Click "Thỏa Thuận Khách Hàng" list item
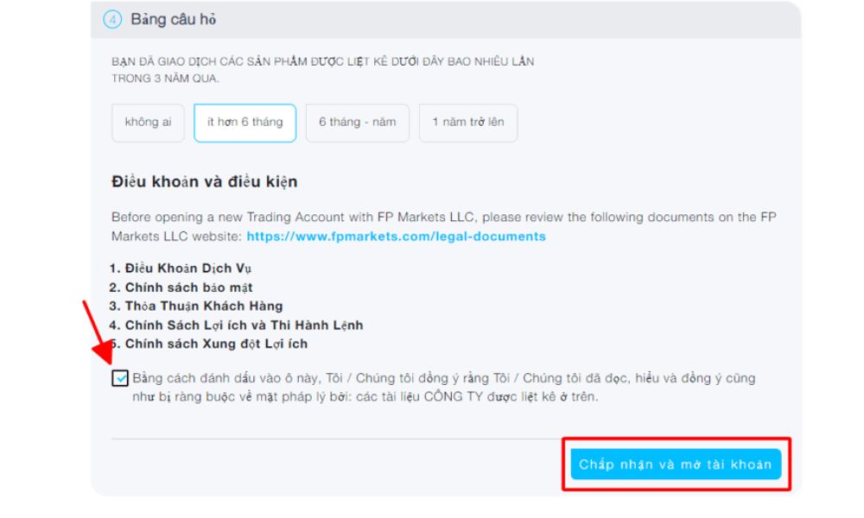Image resolution: width=864 pixels, height=518 pixels. point(203,306)
